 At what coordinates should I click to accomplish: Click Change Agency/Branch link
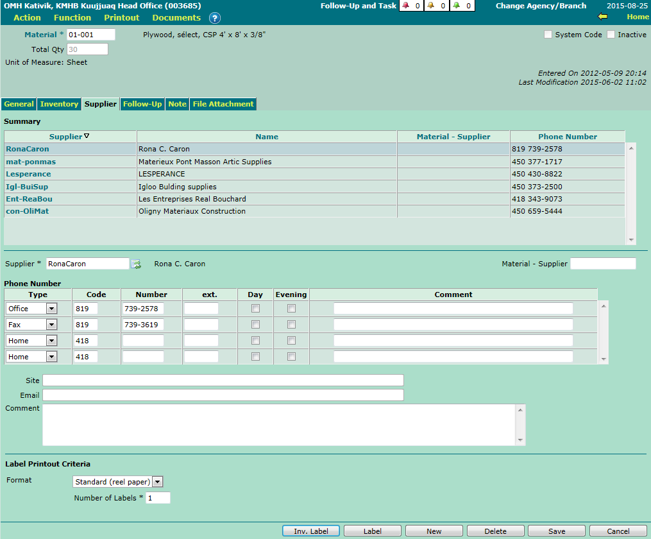click(x=541, y=6)
